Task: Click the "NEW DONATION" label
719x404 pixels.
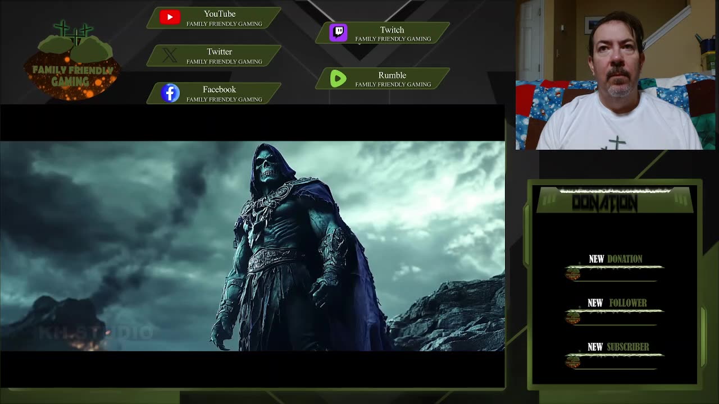Action: click(x=616, y=259)
